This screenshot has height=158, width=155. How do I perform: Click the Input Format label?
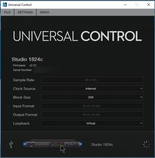click(x=24, y=106)
